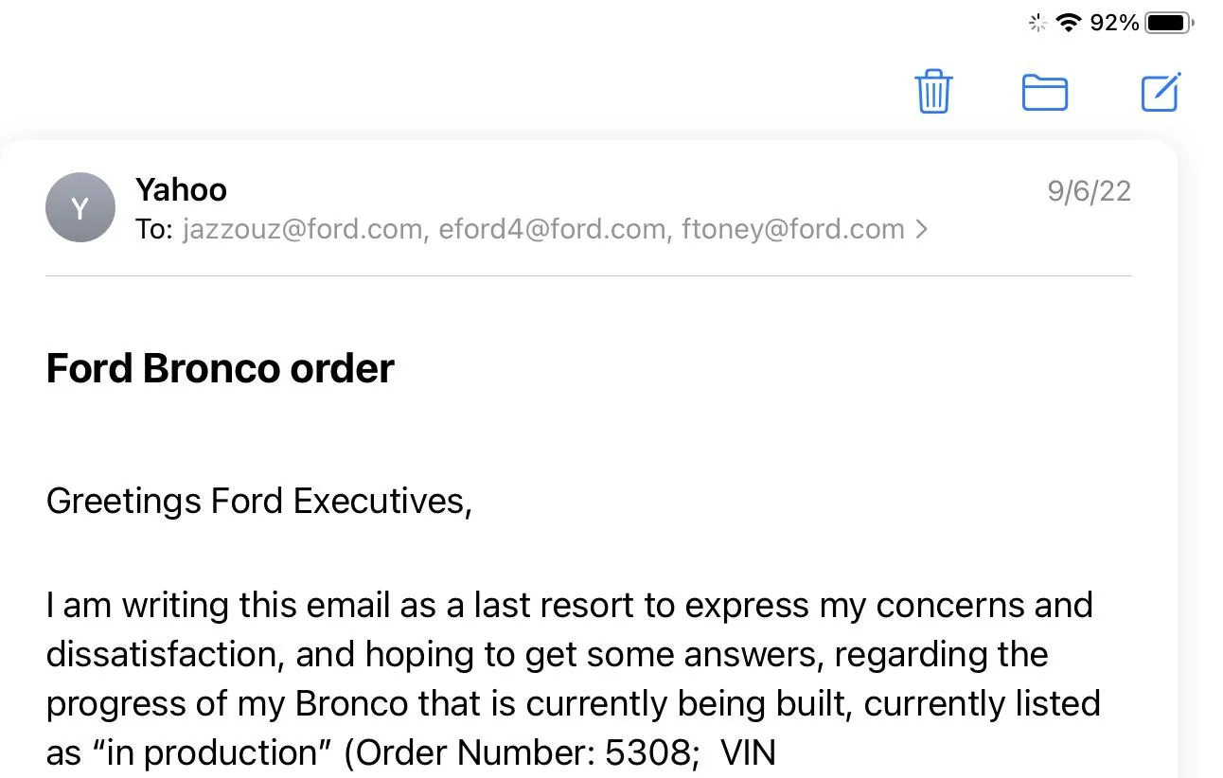Tap the battery icon in the status bar
This screenshot has width=1223, height=778.
click(1169, 23)
